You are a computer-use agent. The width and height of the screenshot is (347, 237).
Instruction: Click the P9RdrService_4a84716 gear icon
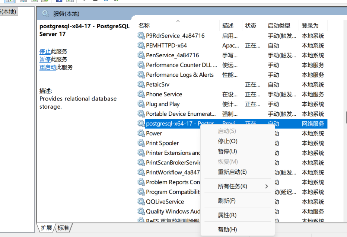(x=141, y=36)
